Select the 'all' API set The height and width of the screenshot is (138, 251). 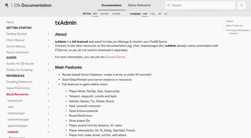[95, 14]
